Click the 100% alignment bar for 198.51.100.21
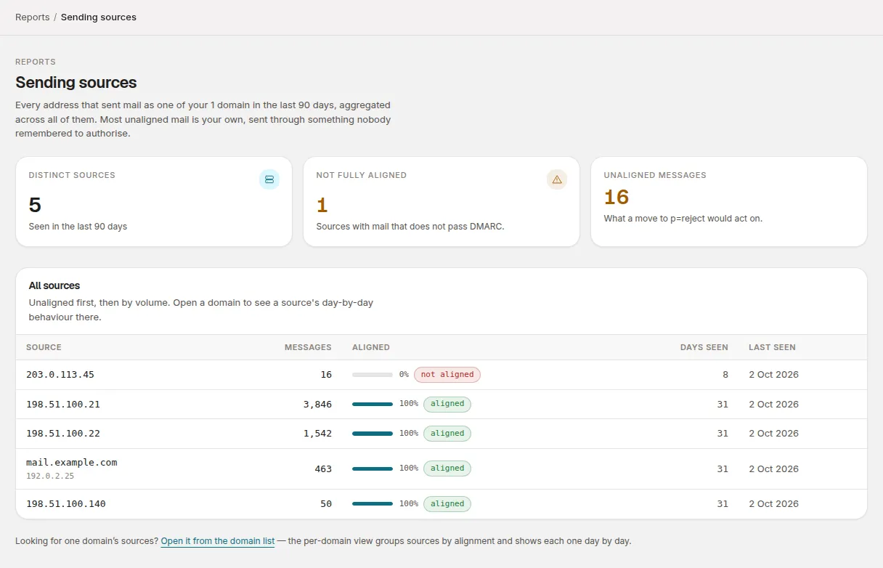 tap(373, 404)
